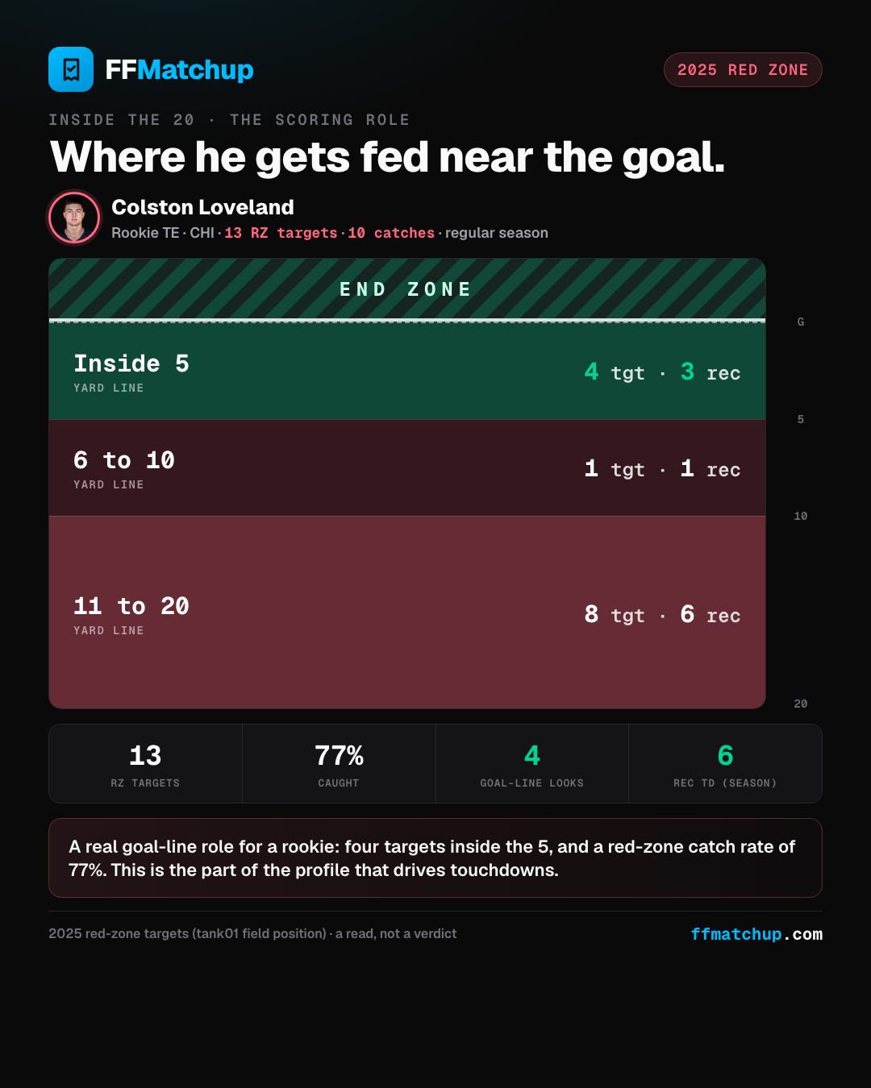The width and height of the screenshot is (871, 1088).
Task: Select the 11 to 20 yard line row
Action: (x=407, y=613)
